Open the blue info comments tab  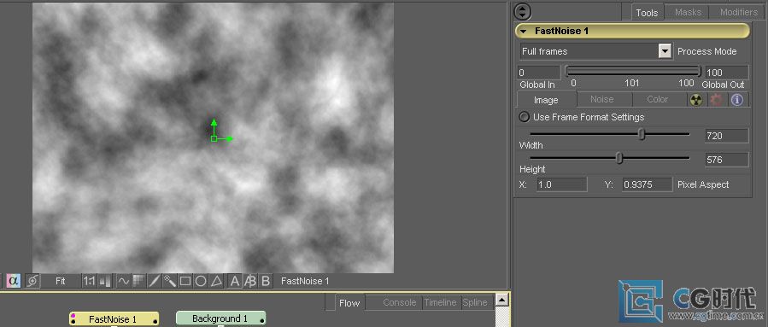pos(737,99)
